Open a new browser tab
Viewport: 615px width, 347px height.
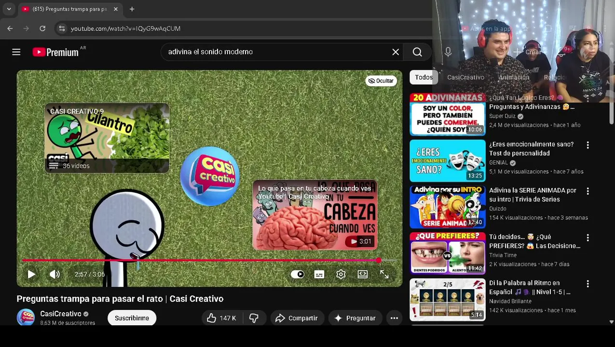coord(132,9)
